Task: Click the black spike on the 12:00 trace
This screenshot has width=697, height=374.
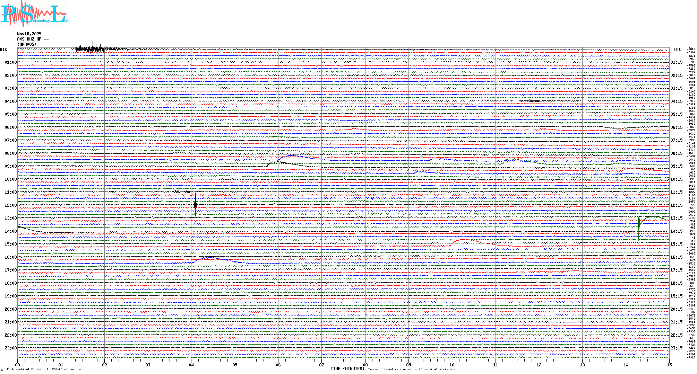Action: point(196,205)
